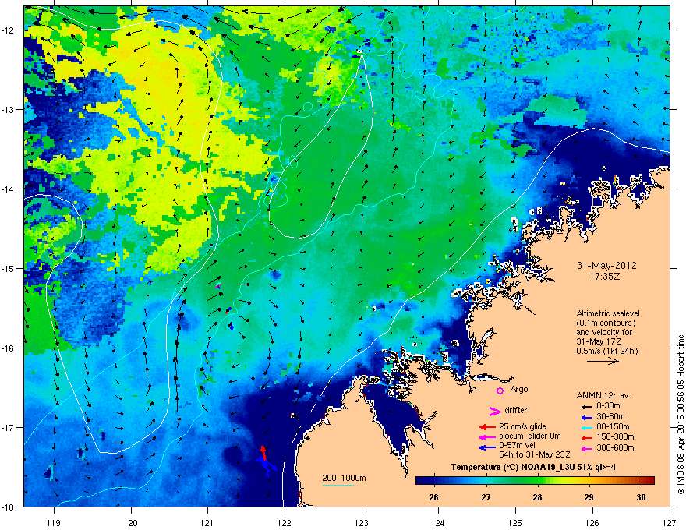Click the blue arrow beside '0-57m vel'

coord(487,447)
